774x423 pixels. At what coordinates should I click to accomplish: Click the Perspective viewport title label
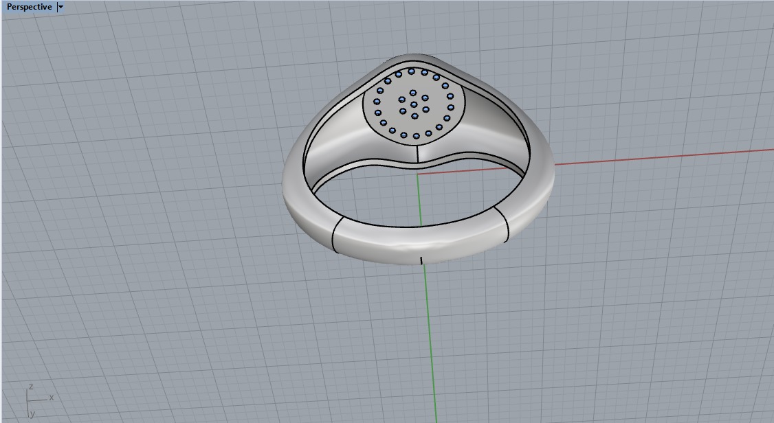tap(29, 7)
